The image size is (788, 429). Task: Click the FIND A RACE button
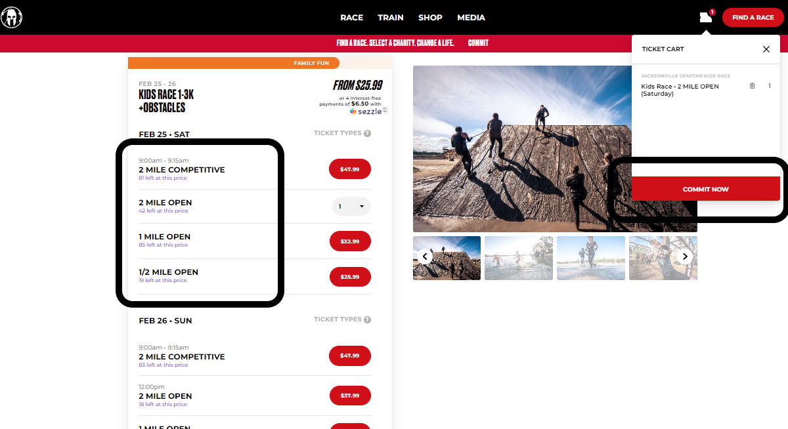pos(753,18)
